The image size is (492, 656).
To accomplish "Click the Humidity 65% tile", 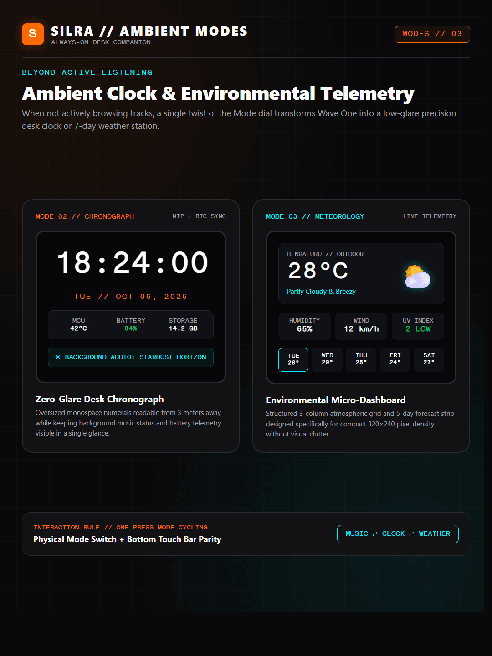I will (304, 326).
